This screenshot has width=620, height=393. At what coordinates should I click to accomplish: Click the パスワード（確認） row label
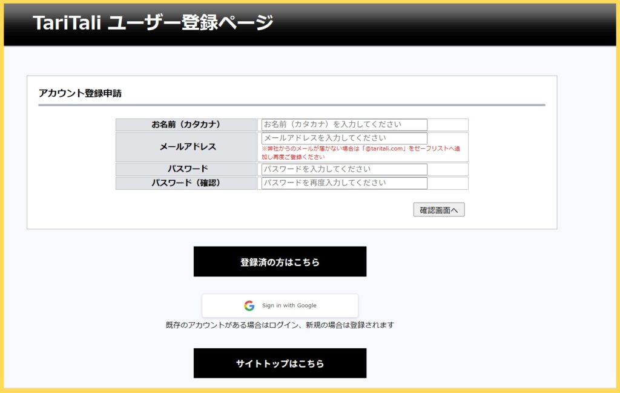click(185, 183)
